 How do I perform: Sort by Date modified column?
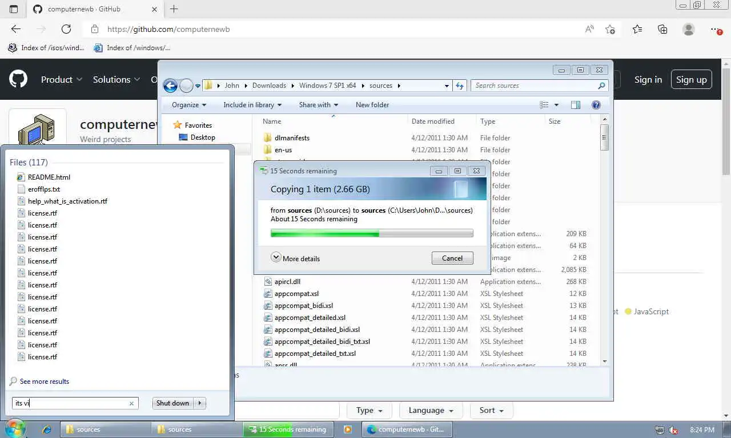coord(433,121)
